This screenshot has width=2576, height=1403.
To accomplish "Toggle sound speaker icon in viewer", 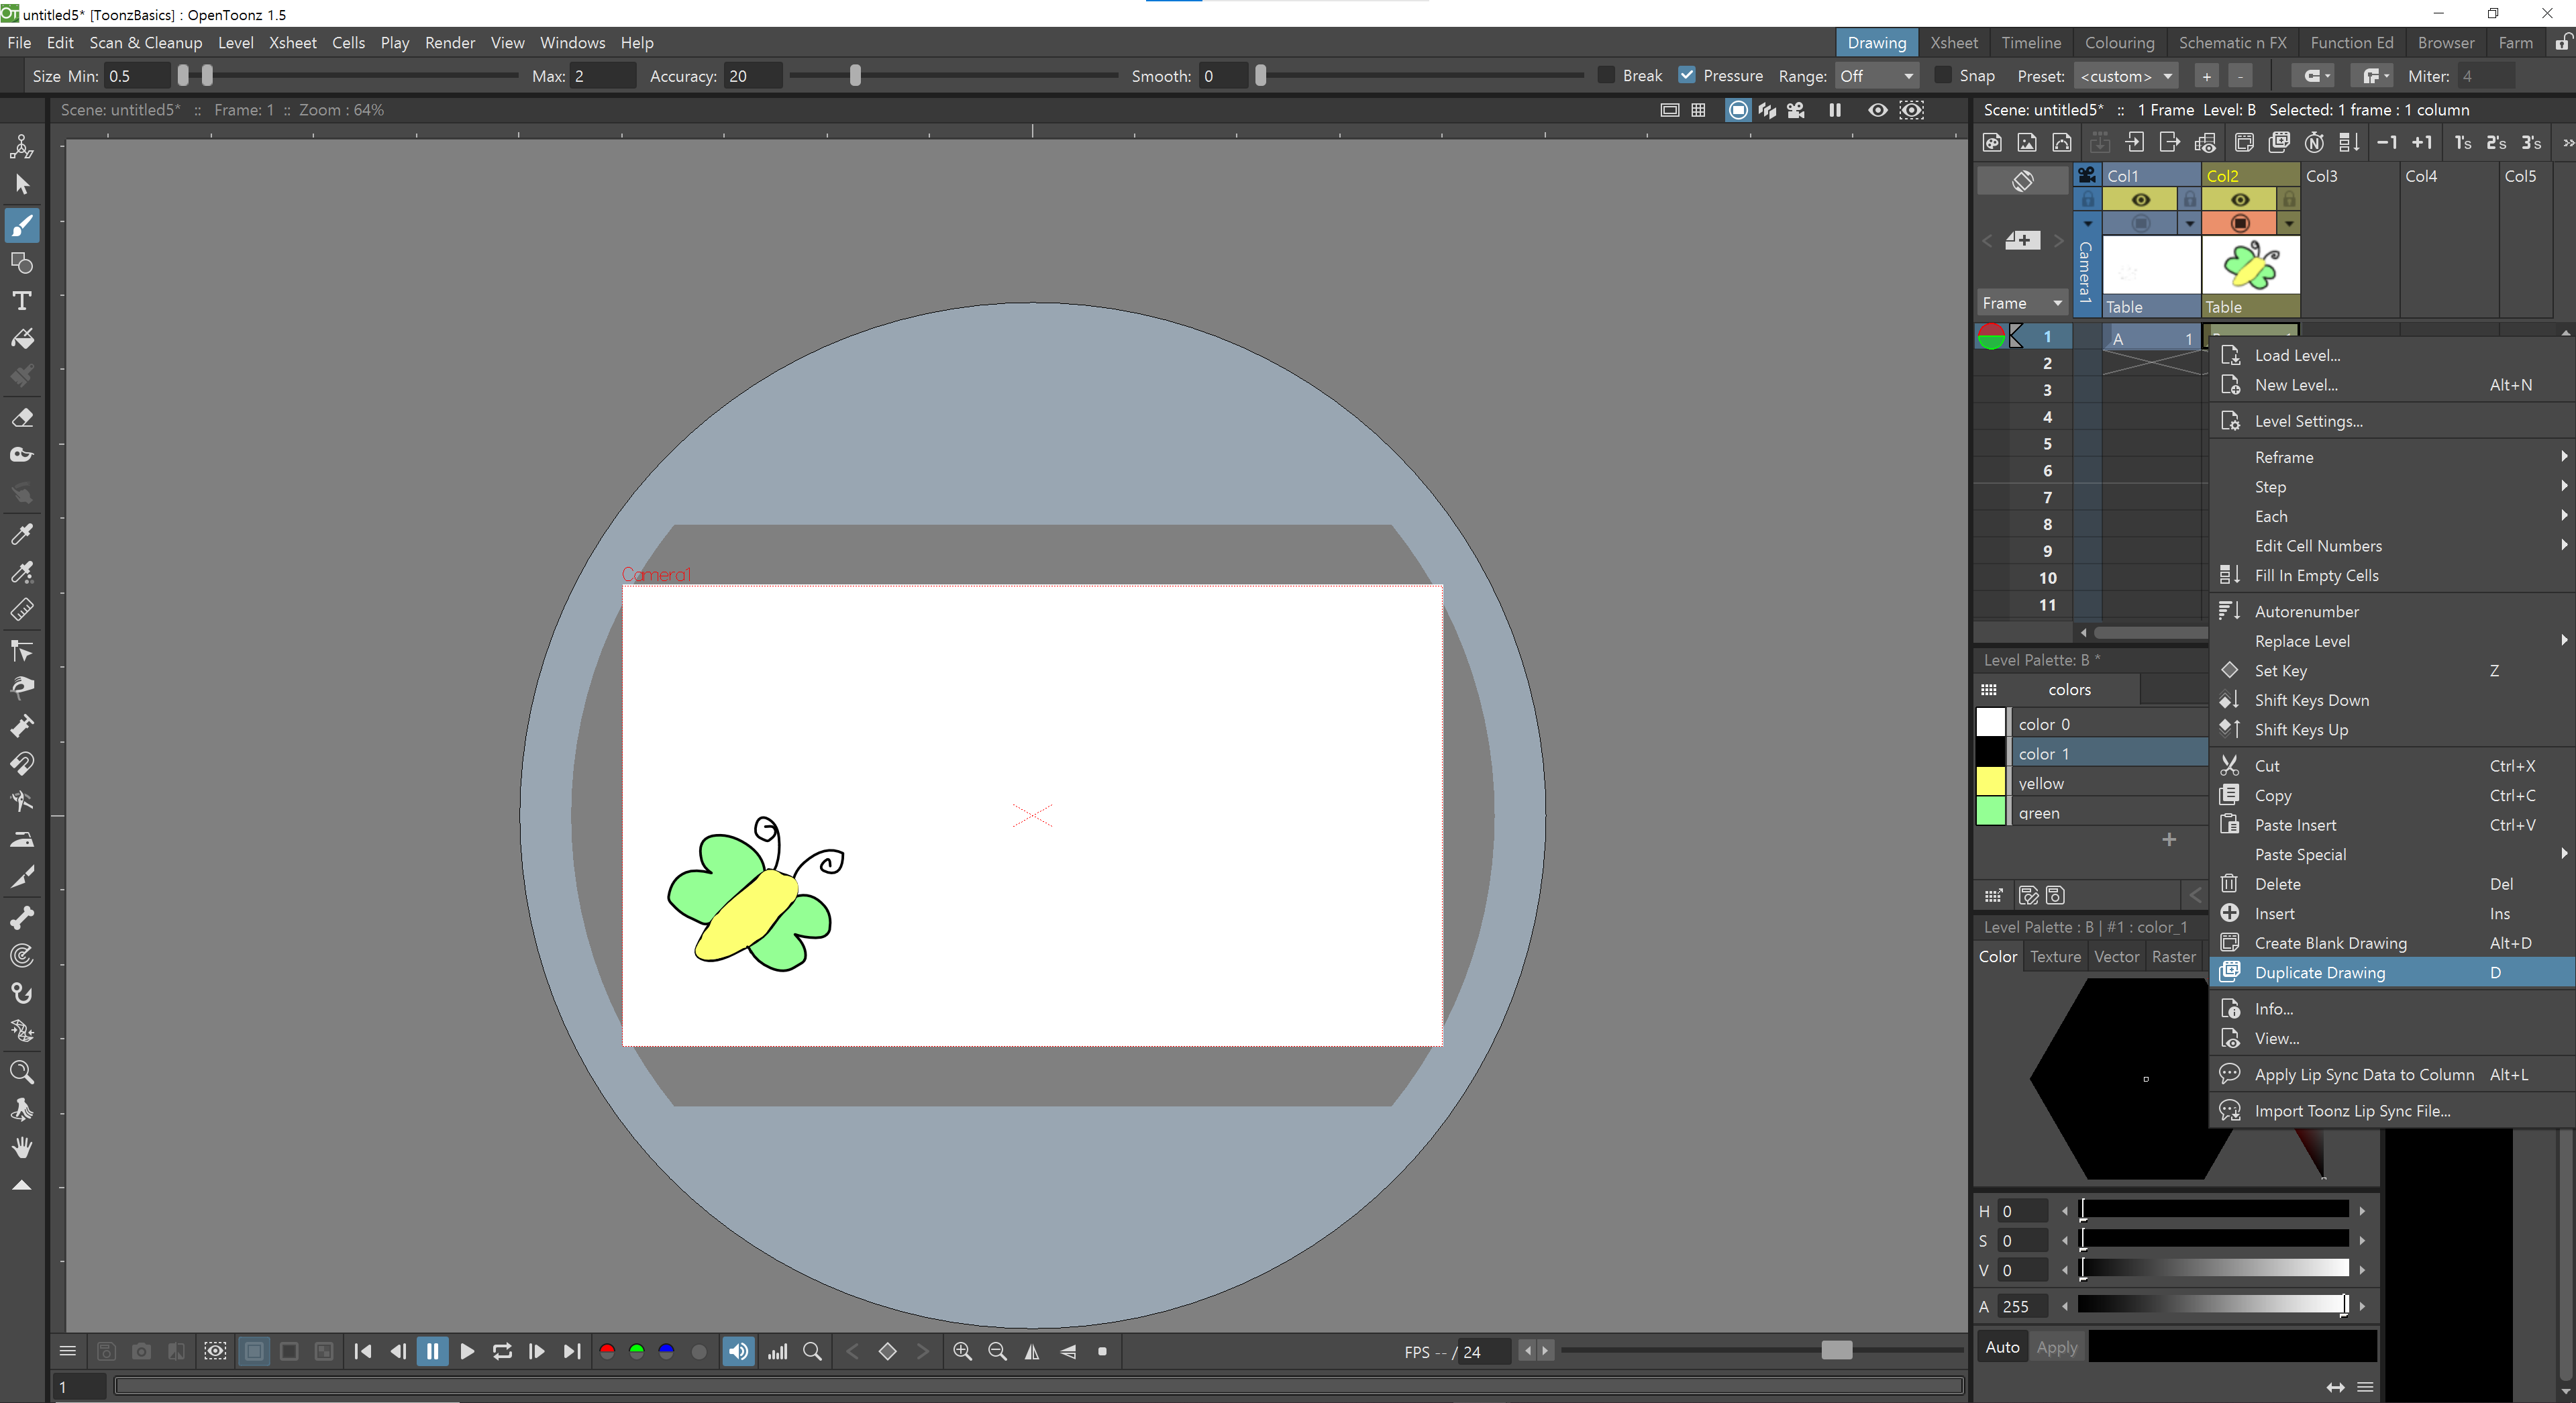I will click(x=738, y=1352).
